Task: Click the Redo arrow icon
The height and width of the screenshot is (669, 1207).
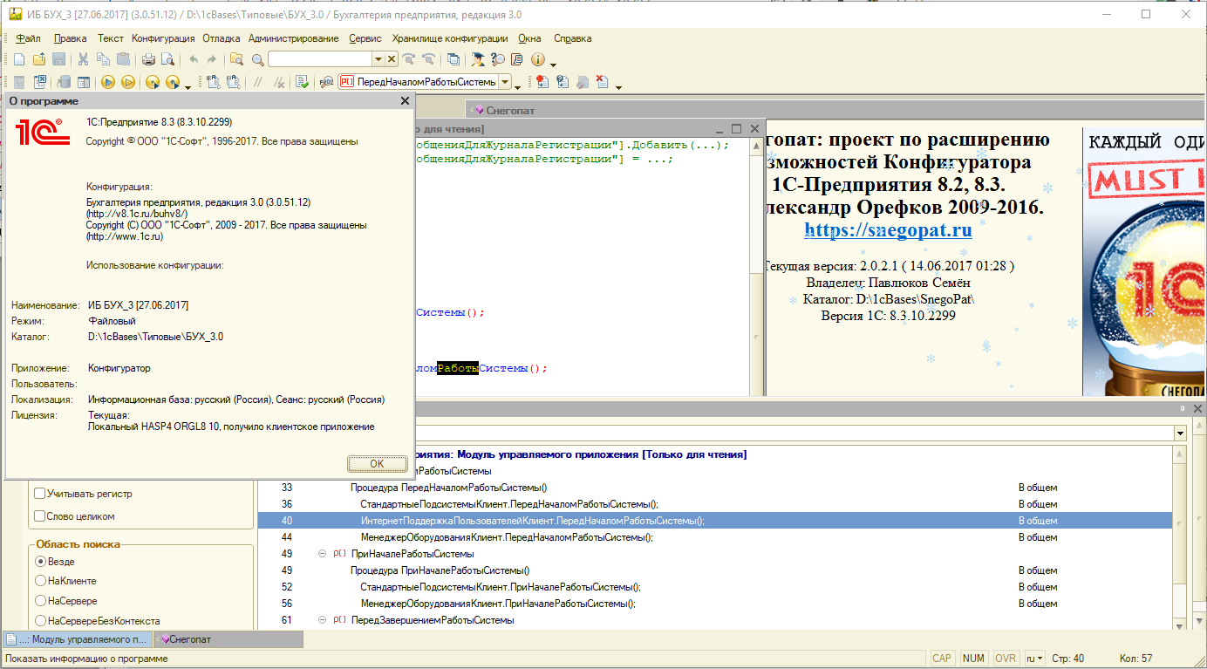Action: 212,59
